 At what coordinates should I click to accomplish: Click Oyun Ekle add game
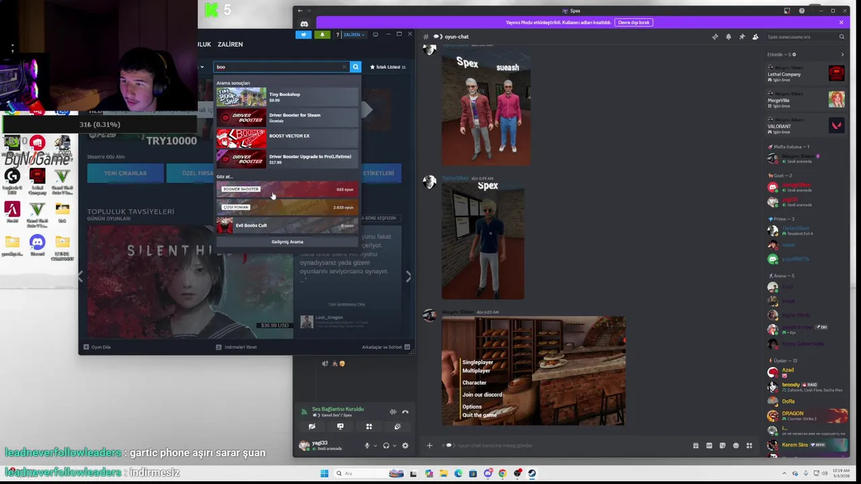click(97, 347)
